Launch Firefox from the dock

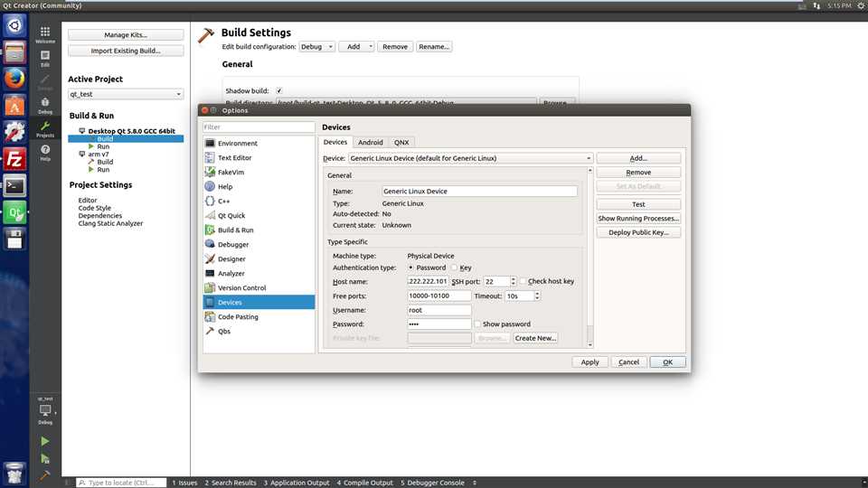(14, 79)
